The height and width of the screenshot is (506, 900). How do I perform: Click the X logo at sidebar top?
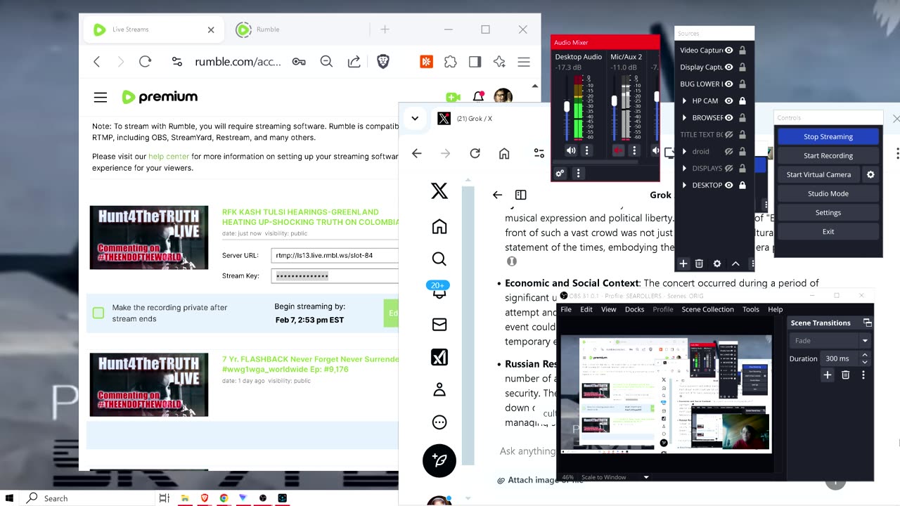point(439,190)
